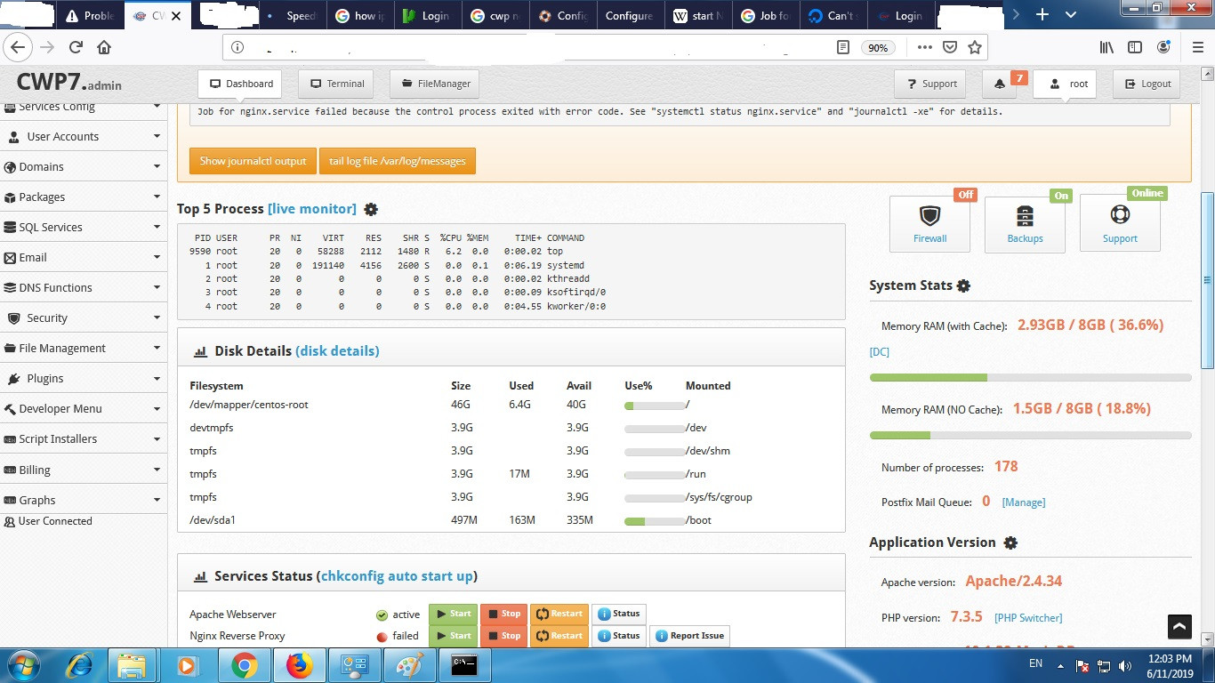
Task: Click the notifications bell icon
Action: [1000, 84]
